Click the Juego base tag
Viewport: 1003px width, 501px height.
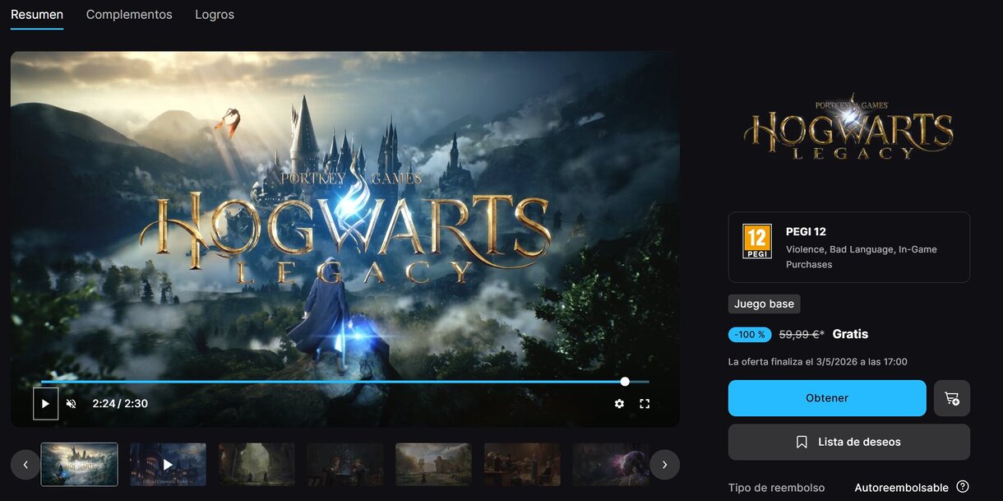coord(764,304)
